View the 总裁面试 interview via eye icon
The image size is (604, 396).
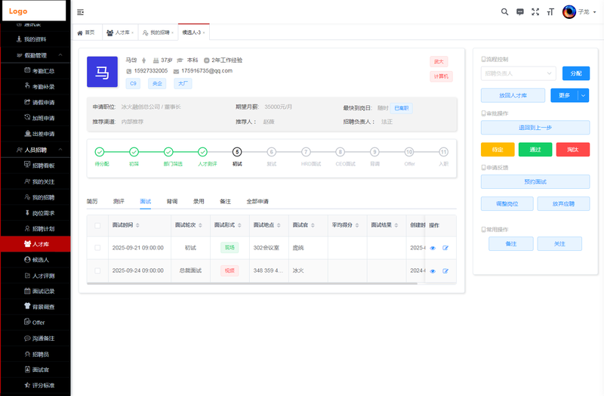coord(433,271)
